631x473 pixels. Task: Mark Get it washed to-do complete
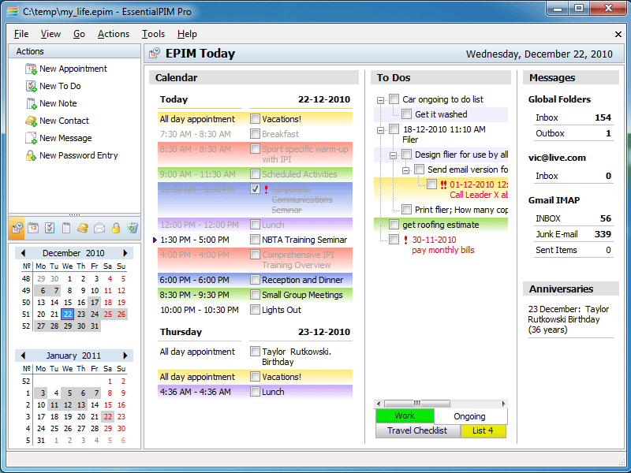(x=406, y=114)
